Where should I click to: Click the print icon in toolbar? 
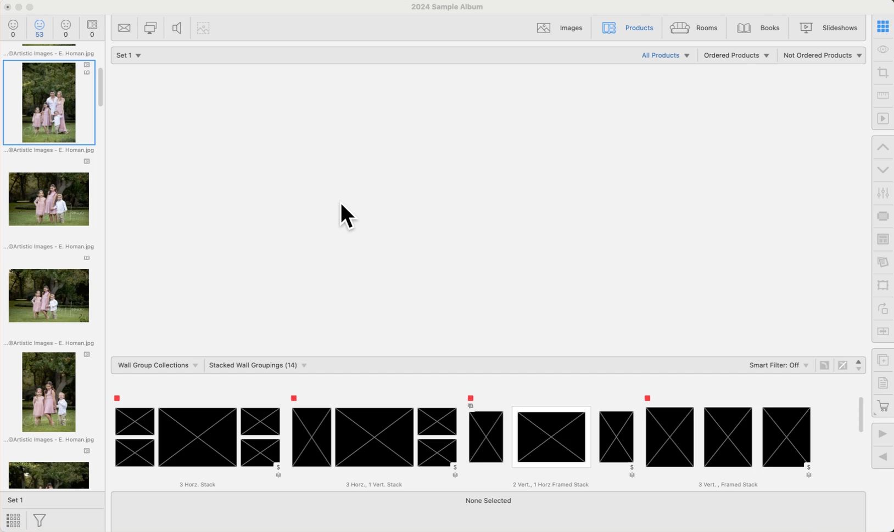tap(150, 28)
